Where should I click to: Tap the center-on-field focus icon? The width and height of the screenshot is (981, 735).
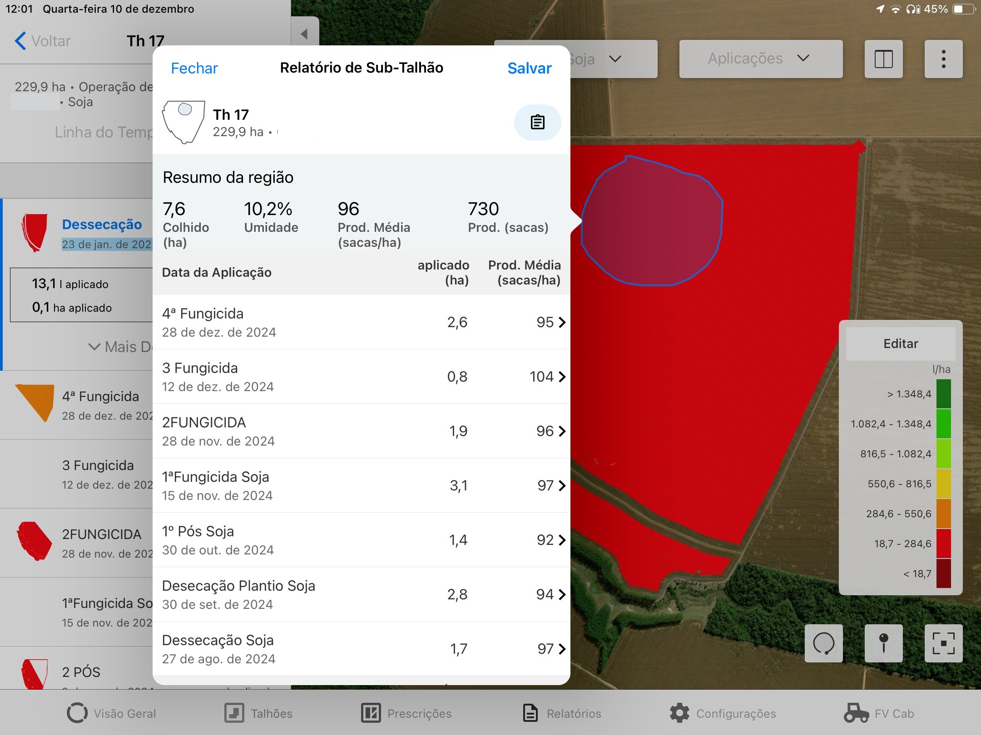point(943,643)
